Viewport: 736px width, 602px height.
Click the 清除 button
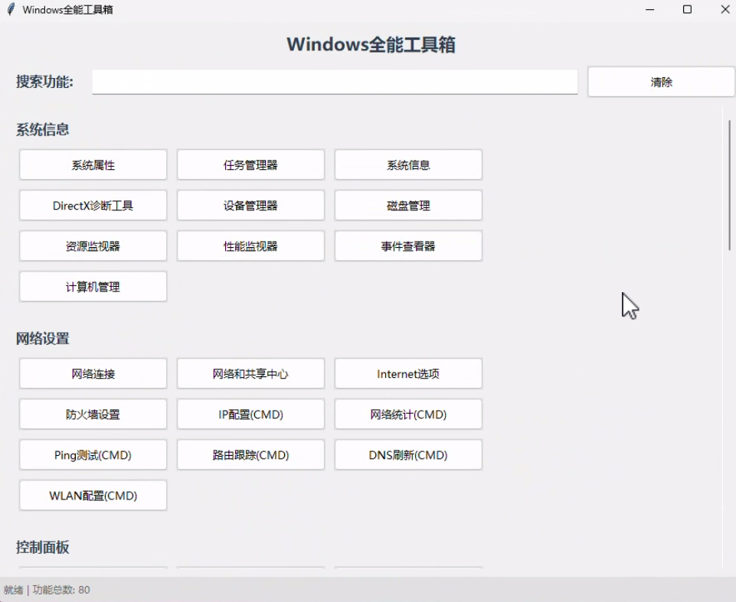click(x=661, y=82)
